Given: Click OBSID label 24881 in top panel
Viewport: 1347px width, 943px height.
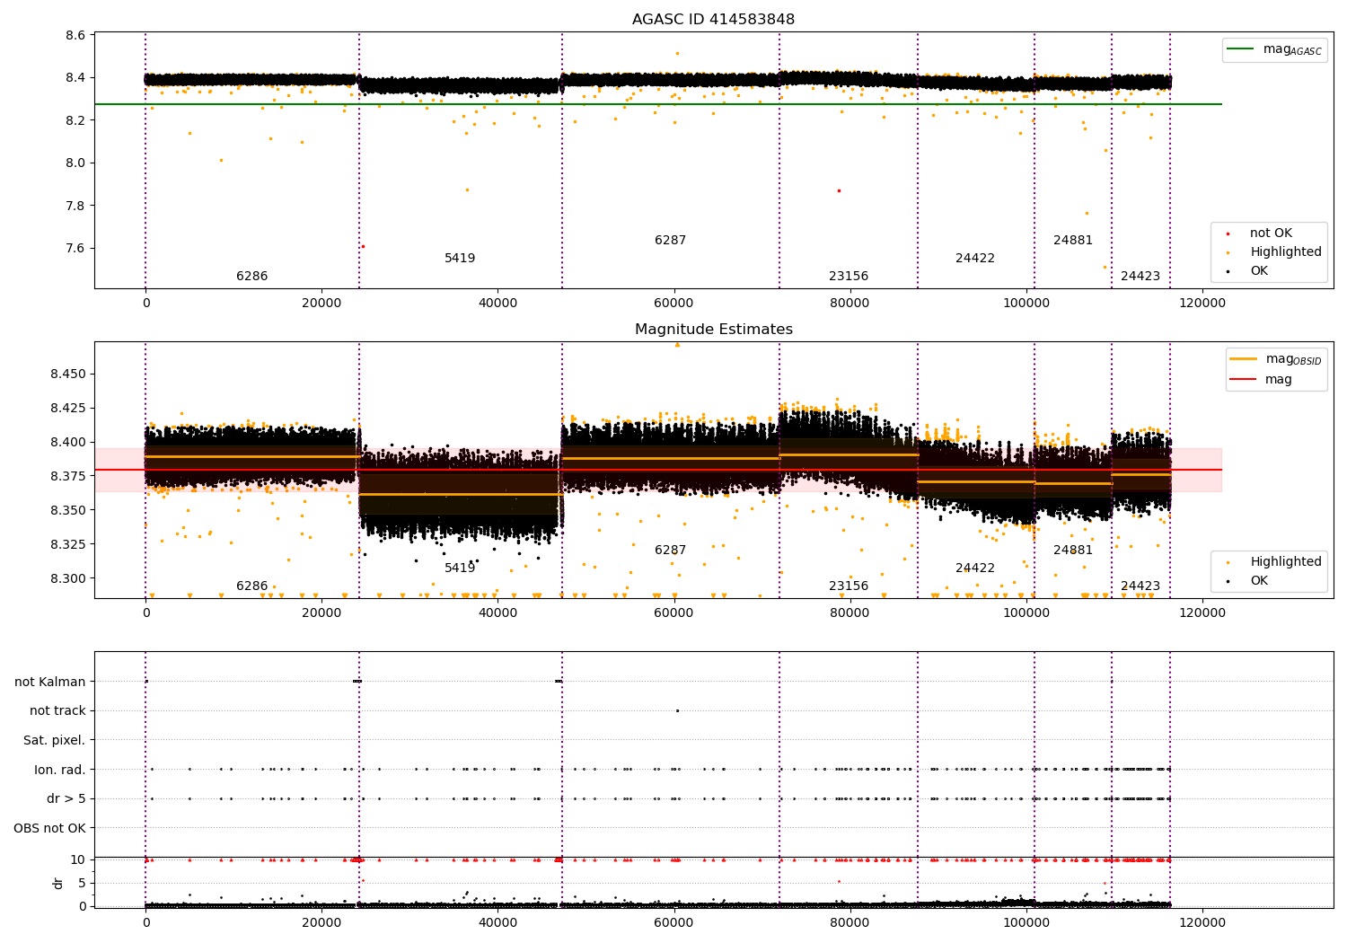Looking at the screenshot, I should point(1073,241).
